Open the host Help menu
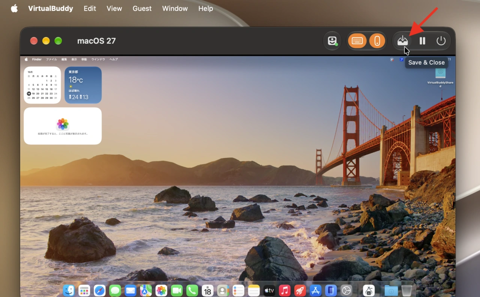 click(205, 9)
